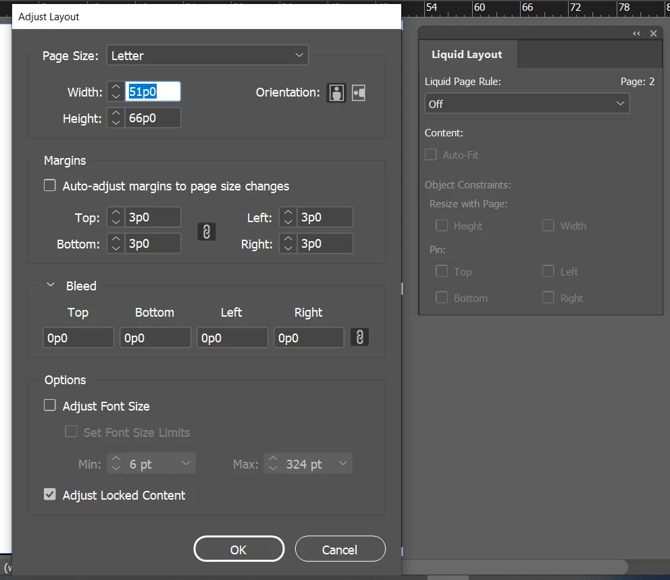Confirm with the OK button

click(x=239, y=549)
